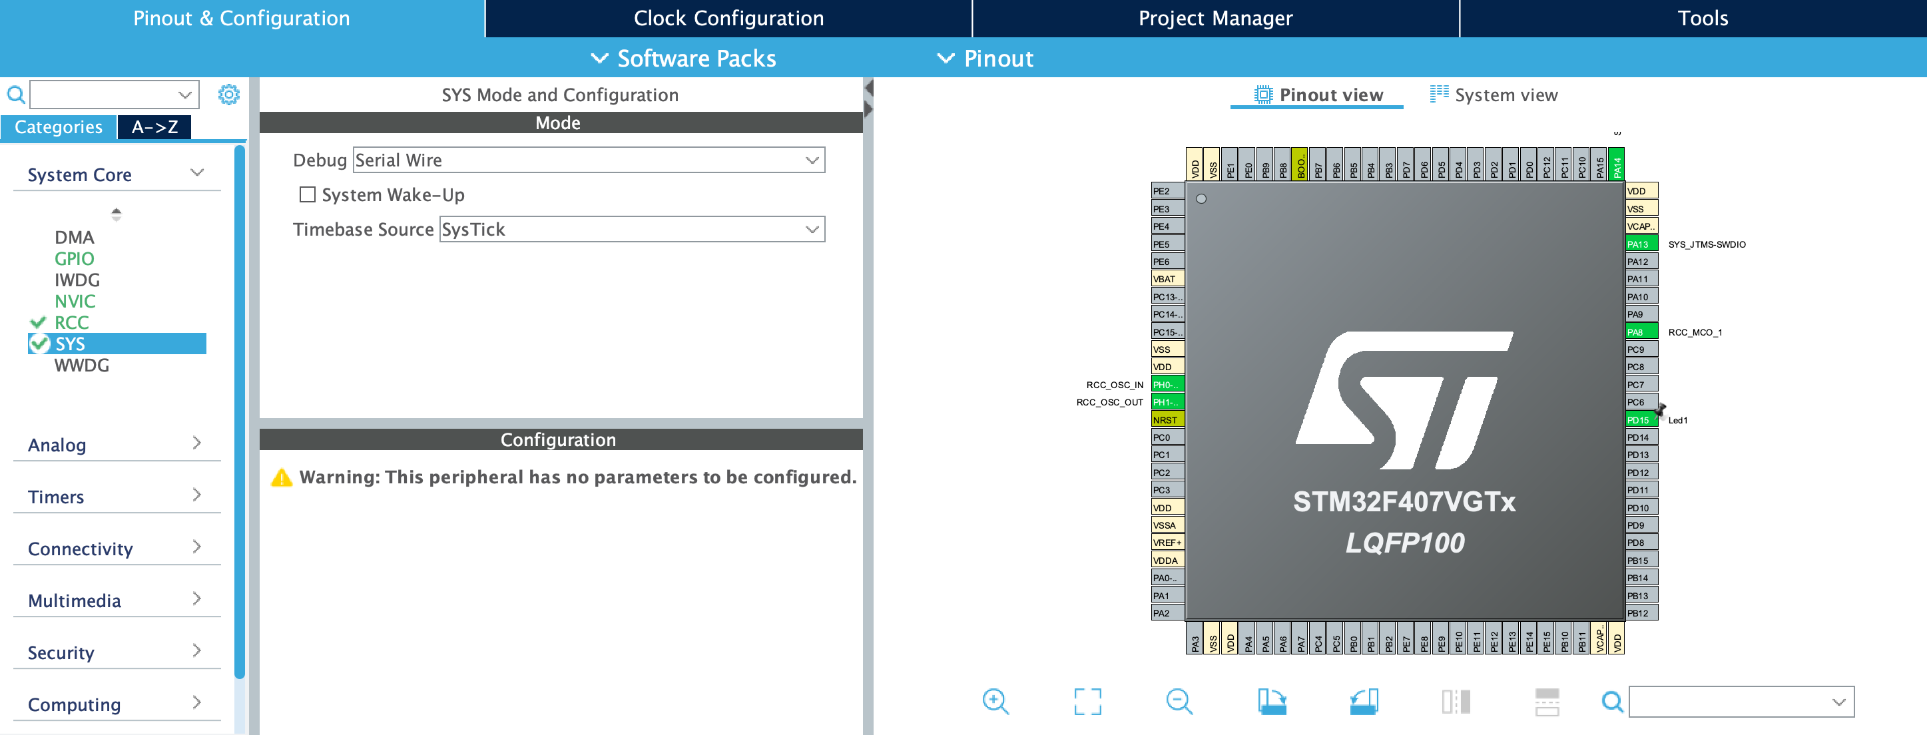Select RCC in System Core list

pyautogui.click(x=72, y=322)
